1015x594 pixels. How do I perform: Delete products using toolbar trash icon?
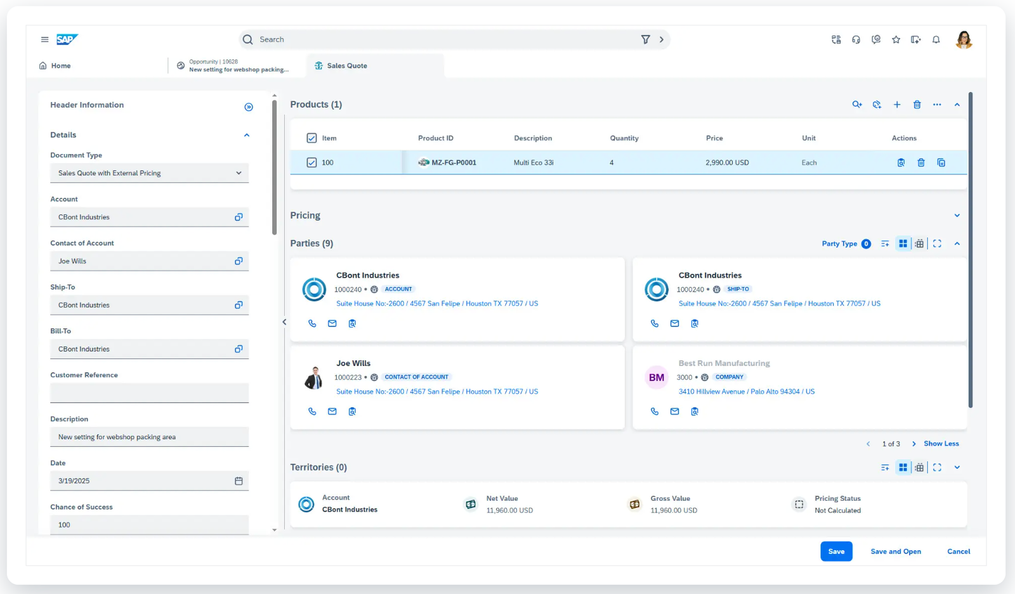click(917, 105)
